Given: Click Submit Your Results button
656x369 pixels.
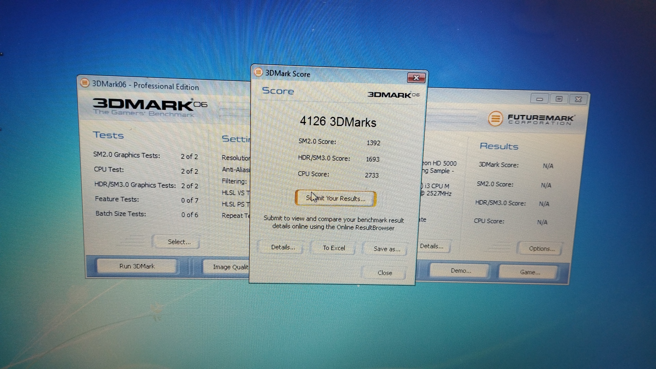Looking at the screenshot, I should [336, 199].
